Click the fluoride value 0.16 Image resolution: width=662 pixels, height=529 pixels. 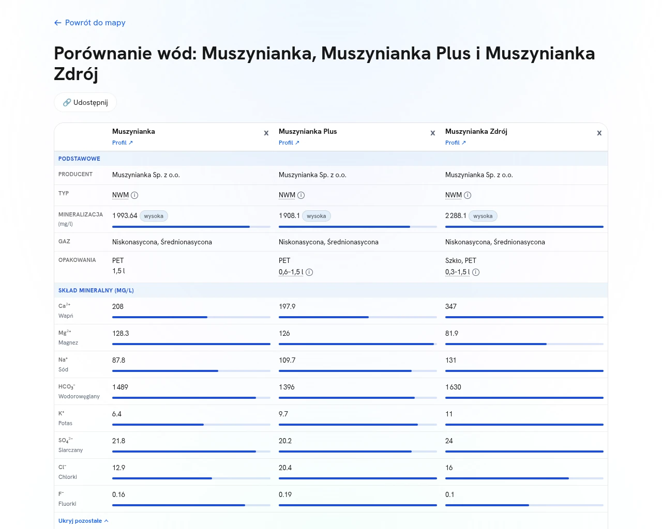(x=118, y=494)
